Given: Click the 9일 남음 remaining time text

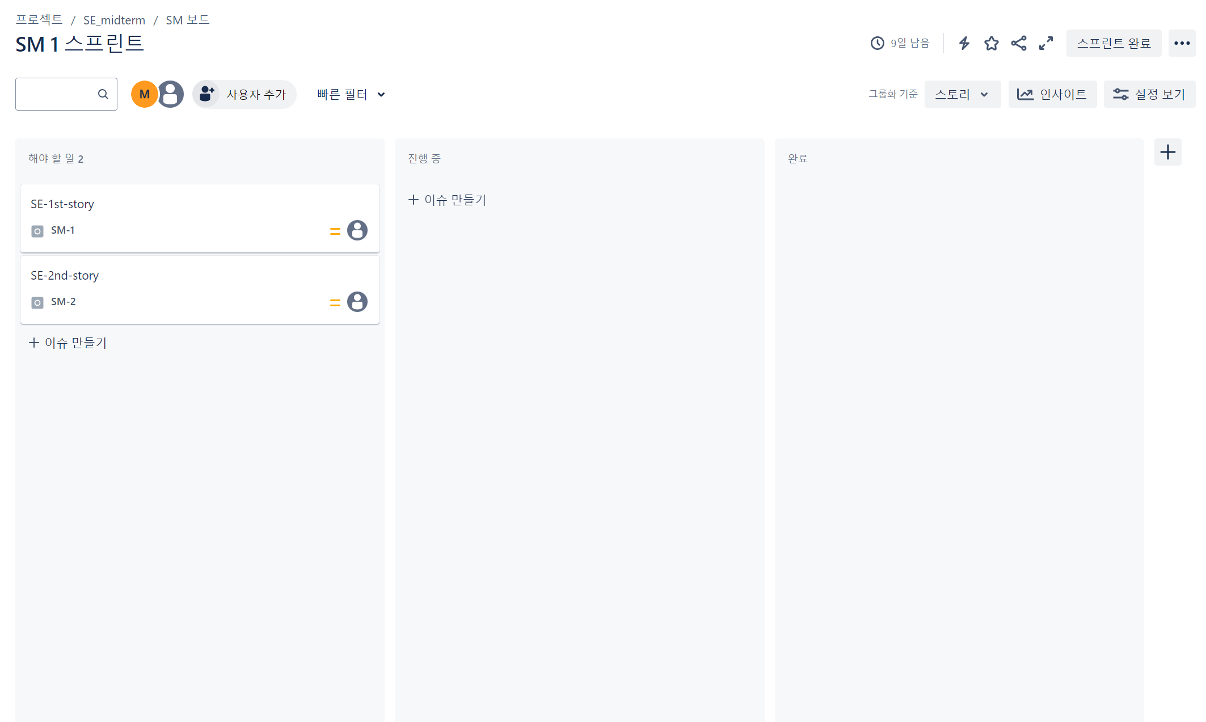Looking at the screenshot, I should click(909, 43).
